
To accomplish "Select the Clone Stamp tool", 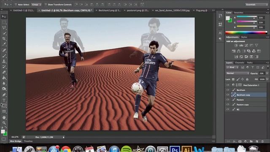I will (x=4, y=61).
